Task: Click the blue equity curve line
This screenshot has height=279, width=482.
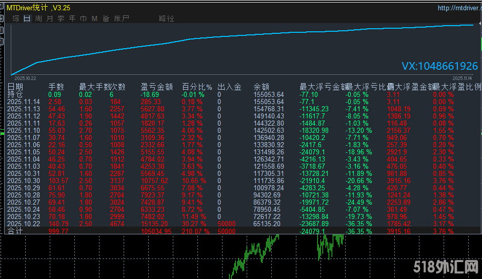Action: coord(256,34)
